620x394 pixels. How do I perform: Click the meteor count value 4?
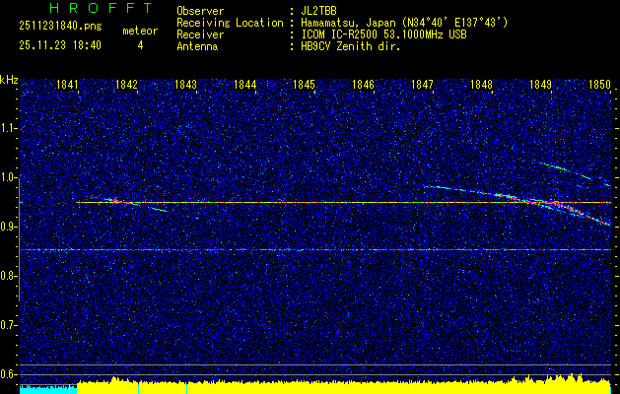[139, 45]
